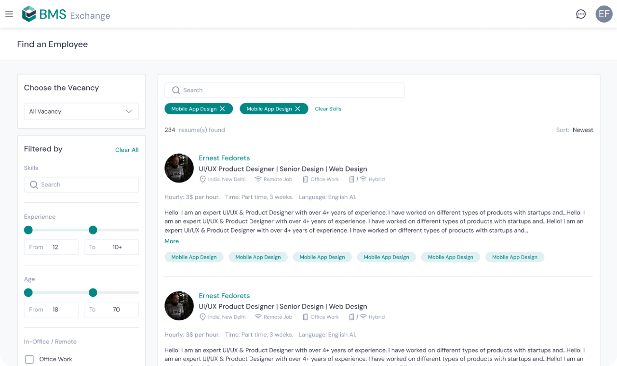Click the BMS Exchange logo
Screen dimensions: 617x366
point(66,14)
